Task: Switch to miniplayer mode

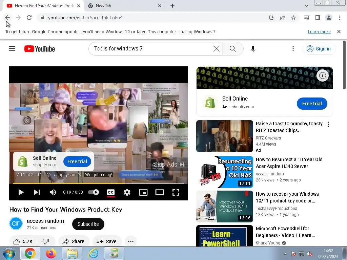Action: [x=143, y=192]
